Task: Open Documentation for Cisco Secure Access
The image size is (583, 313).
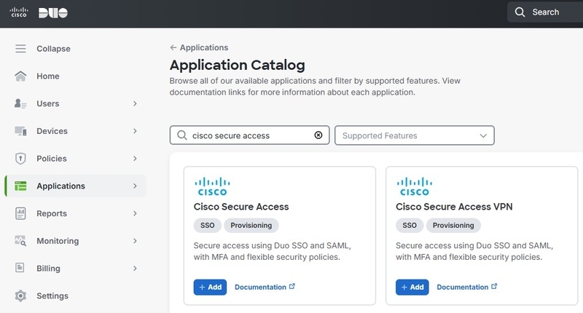Action: point(260,287)
